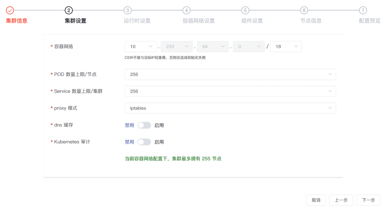Image resolution: width=386 pixels, height=221 pixels.
Task: Click the checkmark circle for step 集群信息
Action: click(x=10, y=10)
